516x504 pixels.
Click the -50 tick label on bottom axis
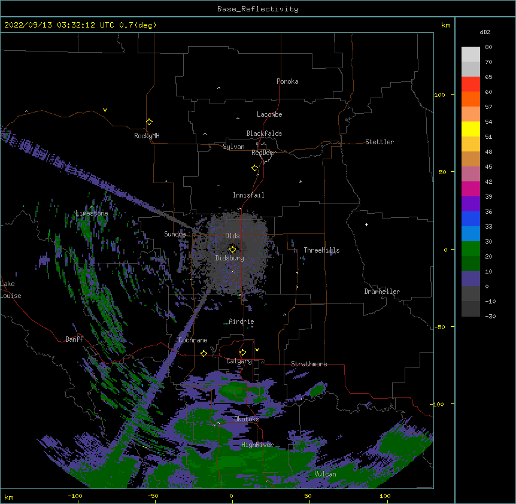[153, 496]
